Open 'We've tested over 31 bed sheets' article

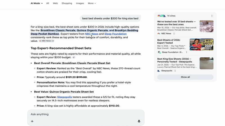[176, 23]
